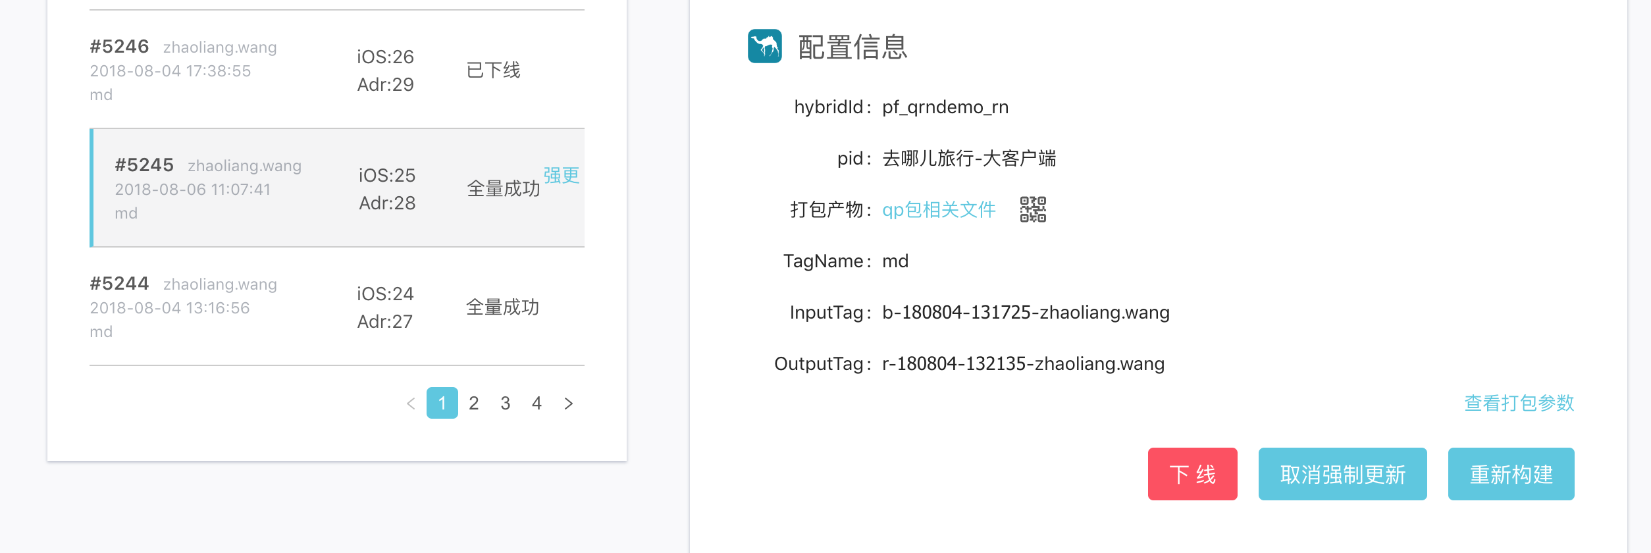
Task: Click zhaoliang.wang author on build #5246
Action: pos(220,47)
